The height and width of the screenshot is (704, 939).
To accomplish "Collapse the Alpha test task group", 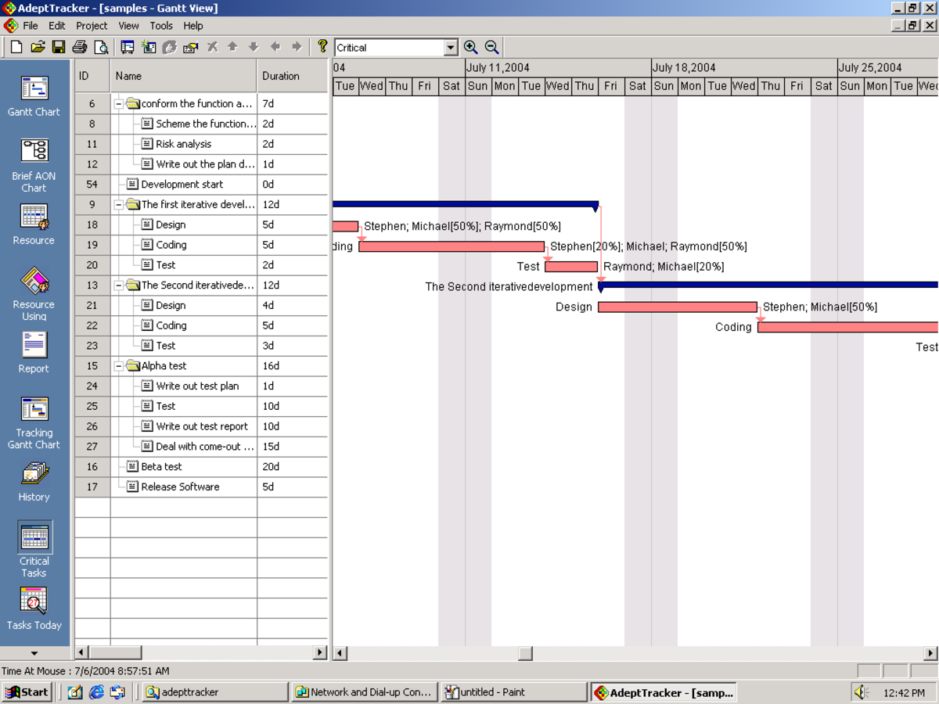I will (117, 365).
